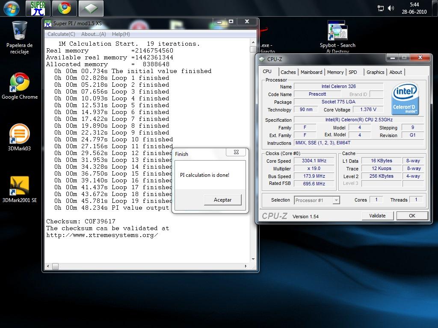Minimize the CPU-Z window
438x328 pixels.
click(x=393, y=58)
